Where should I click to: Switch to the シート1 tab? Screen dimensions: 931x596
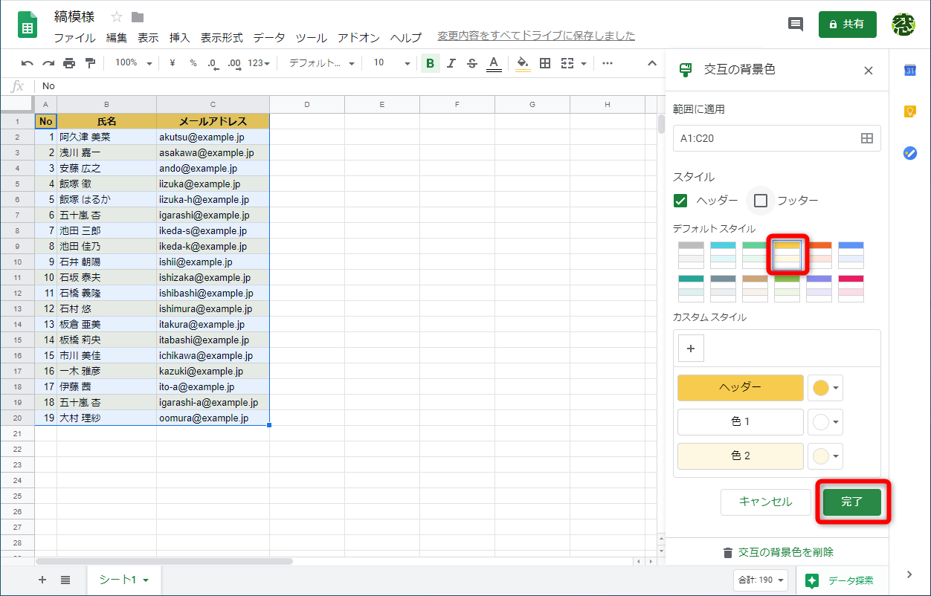pos(123,580)
